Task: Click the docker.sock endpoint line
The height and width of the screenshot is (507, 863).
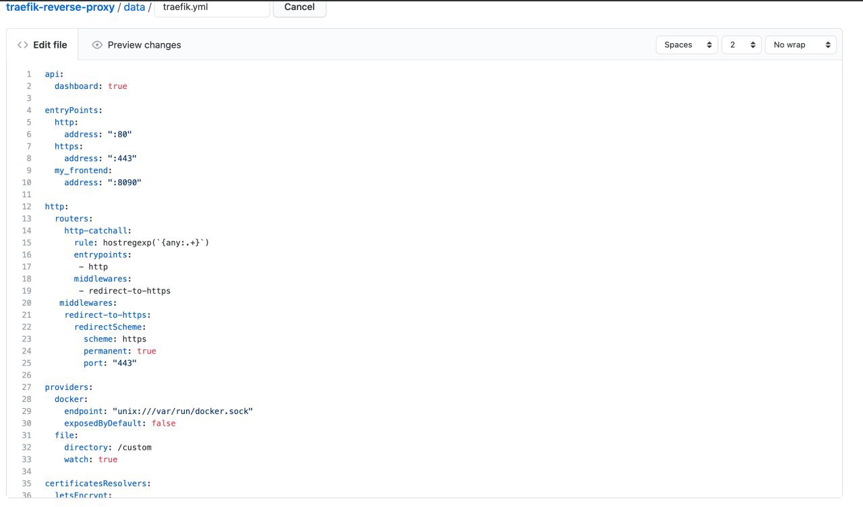Action: pyautogui.click(x=158, y=411)
